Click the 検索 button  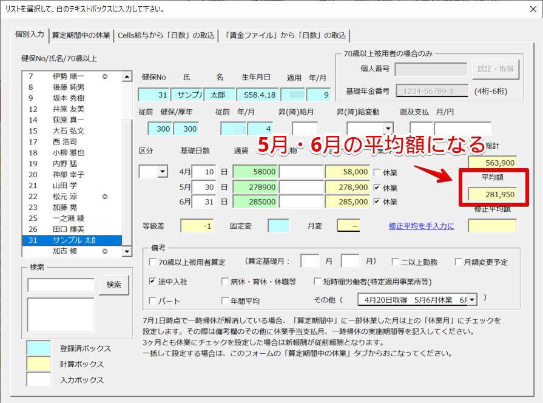113,284
